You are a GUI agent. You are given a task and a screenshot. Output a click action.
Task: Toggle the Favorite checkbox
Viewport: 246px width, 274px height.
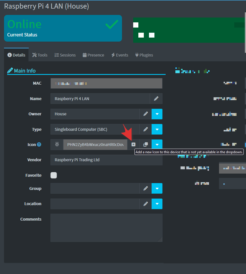coord(54,175)
